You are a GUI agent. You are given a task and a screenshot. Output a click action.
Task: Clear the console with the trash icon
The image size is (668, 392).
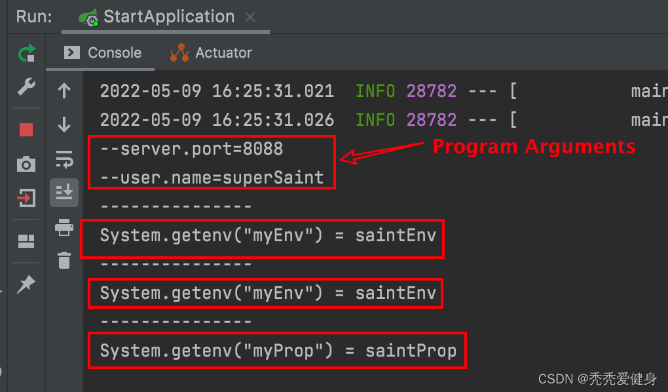tap(64, 260)
